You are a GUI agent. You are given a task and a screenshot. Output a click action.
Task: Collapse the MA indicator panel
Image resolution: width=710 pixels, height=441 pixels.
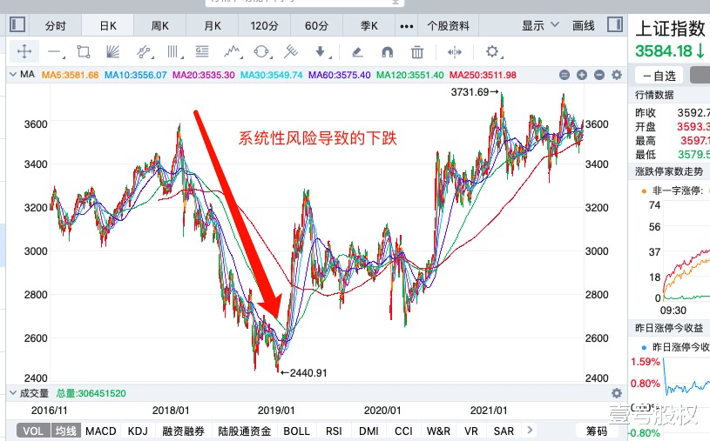point(13,74)
